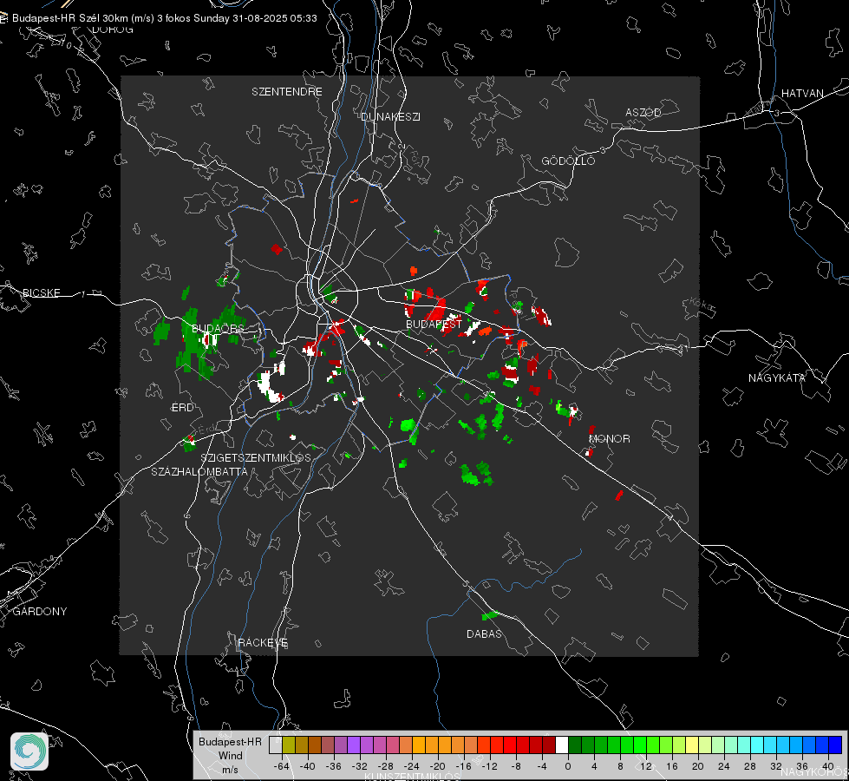Click the -32 value label in the legend
This screenshot has height=781, width=849.
360,766
